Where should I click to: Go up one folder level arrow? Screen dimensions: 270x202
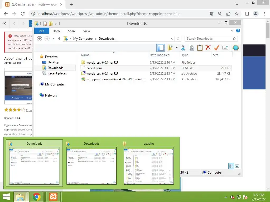pos(59,39)
